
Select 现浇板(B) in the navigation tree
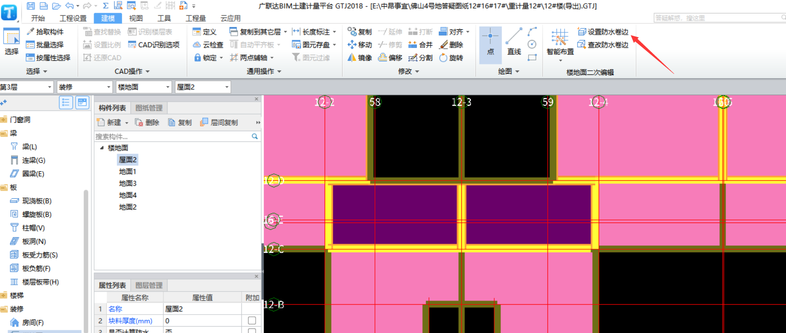point(31,201)
